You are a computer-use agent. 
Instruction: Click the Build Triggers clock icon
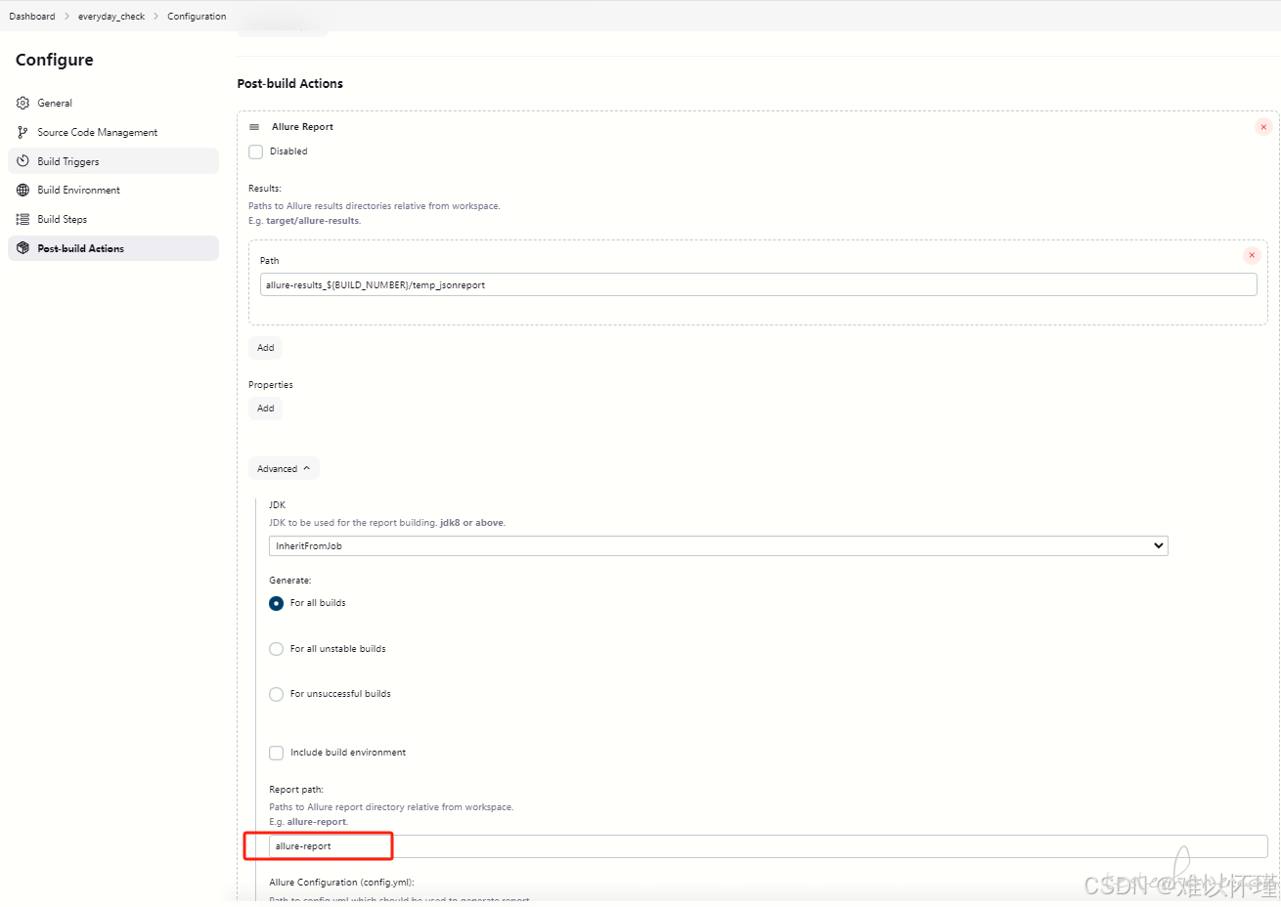pyautogui.click(x=22, y=161)
